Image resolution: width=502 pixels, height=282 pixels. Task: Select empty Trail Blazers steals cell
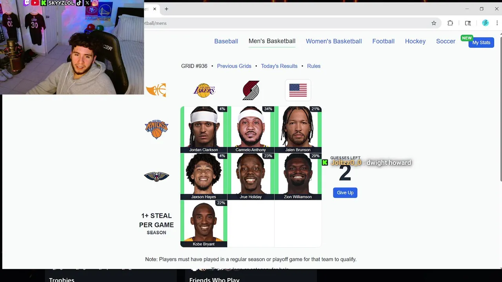pyautogui.click(x=251, y=224)
